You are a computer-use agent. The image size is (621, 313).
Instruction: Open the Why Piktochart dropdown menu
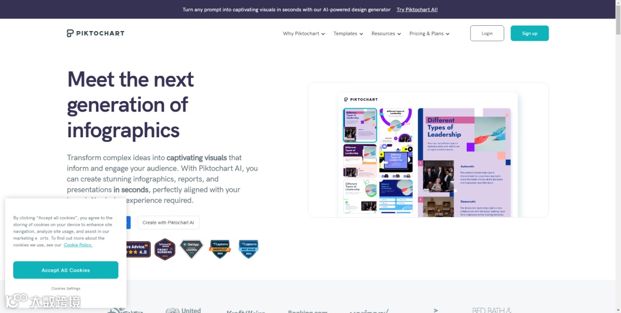pos(304,34)
